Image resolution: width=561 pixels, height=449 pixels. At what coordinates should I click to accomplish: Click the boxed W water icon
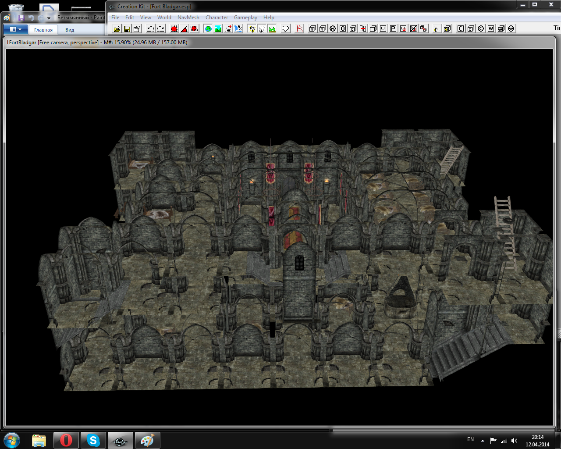(x=491, y=29)
